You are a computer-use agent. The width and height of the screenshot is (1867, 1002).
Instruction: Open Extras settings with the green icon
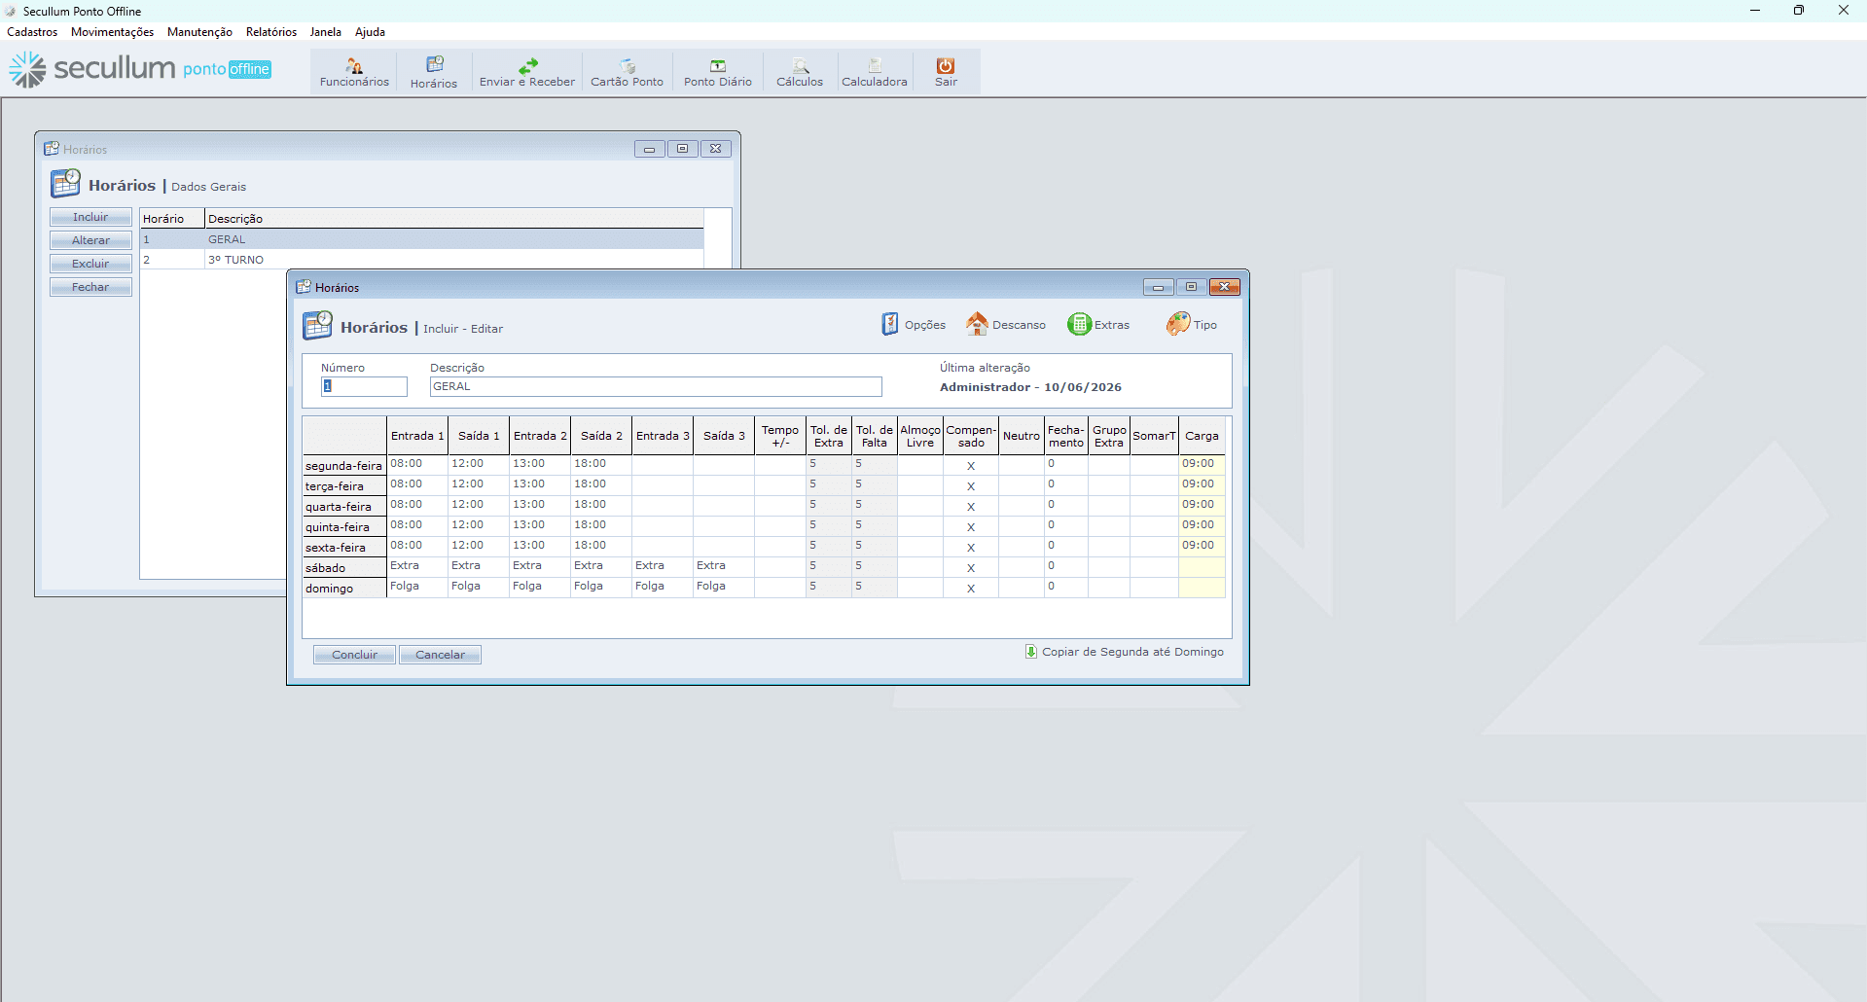point(1099,325)
